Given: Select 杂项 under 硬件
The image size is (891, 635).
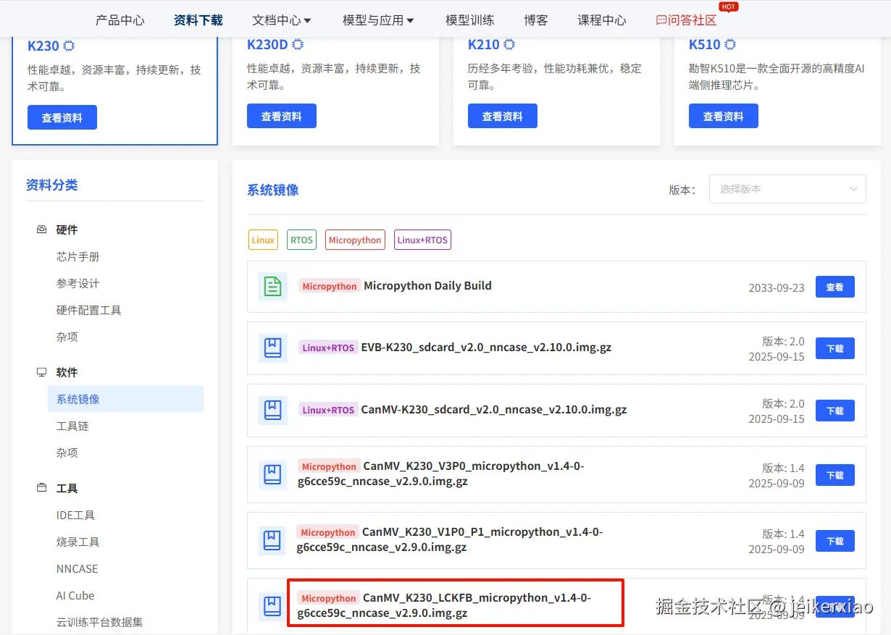Looking at the screenshot, I should point(67,337).
